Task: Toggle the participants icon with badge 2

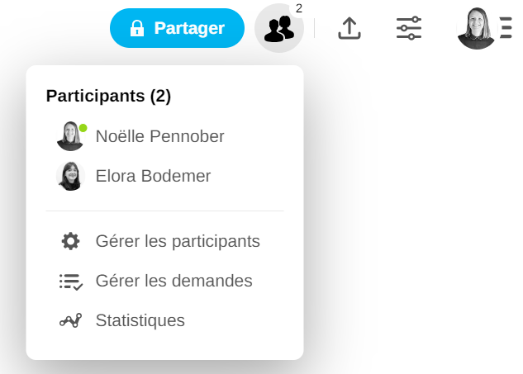Action: coord(278,29)
